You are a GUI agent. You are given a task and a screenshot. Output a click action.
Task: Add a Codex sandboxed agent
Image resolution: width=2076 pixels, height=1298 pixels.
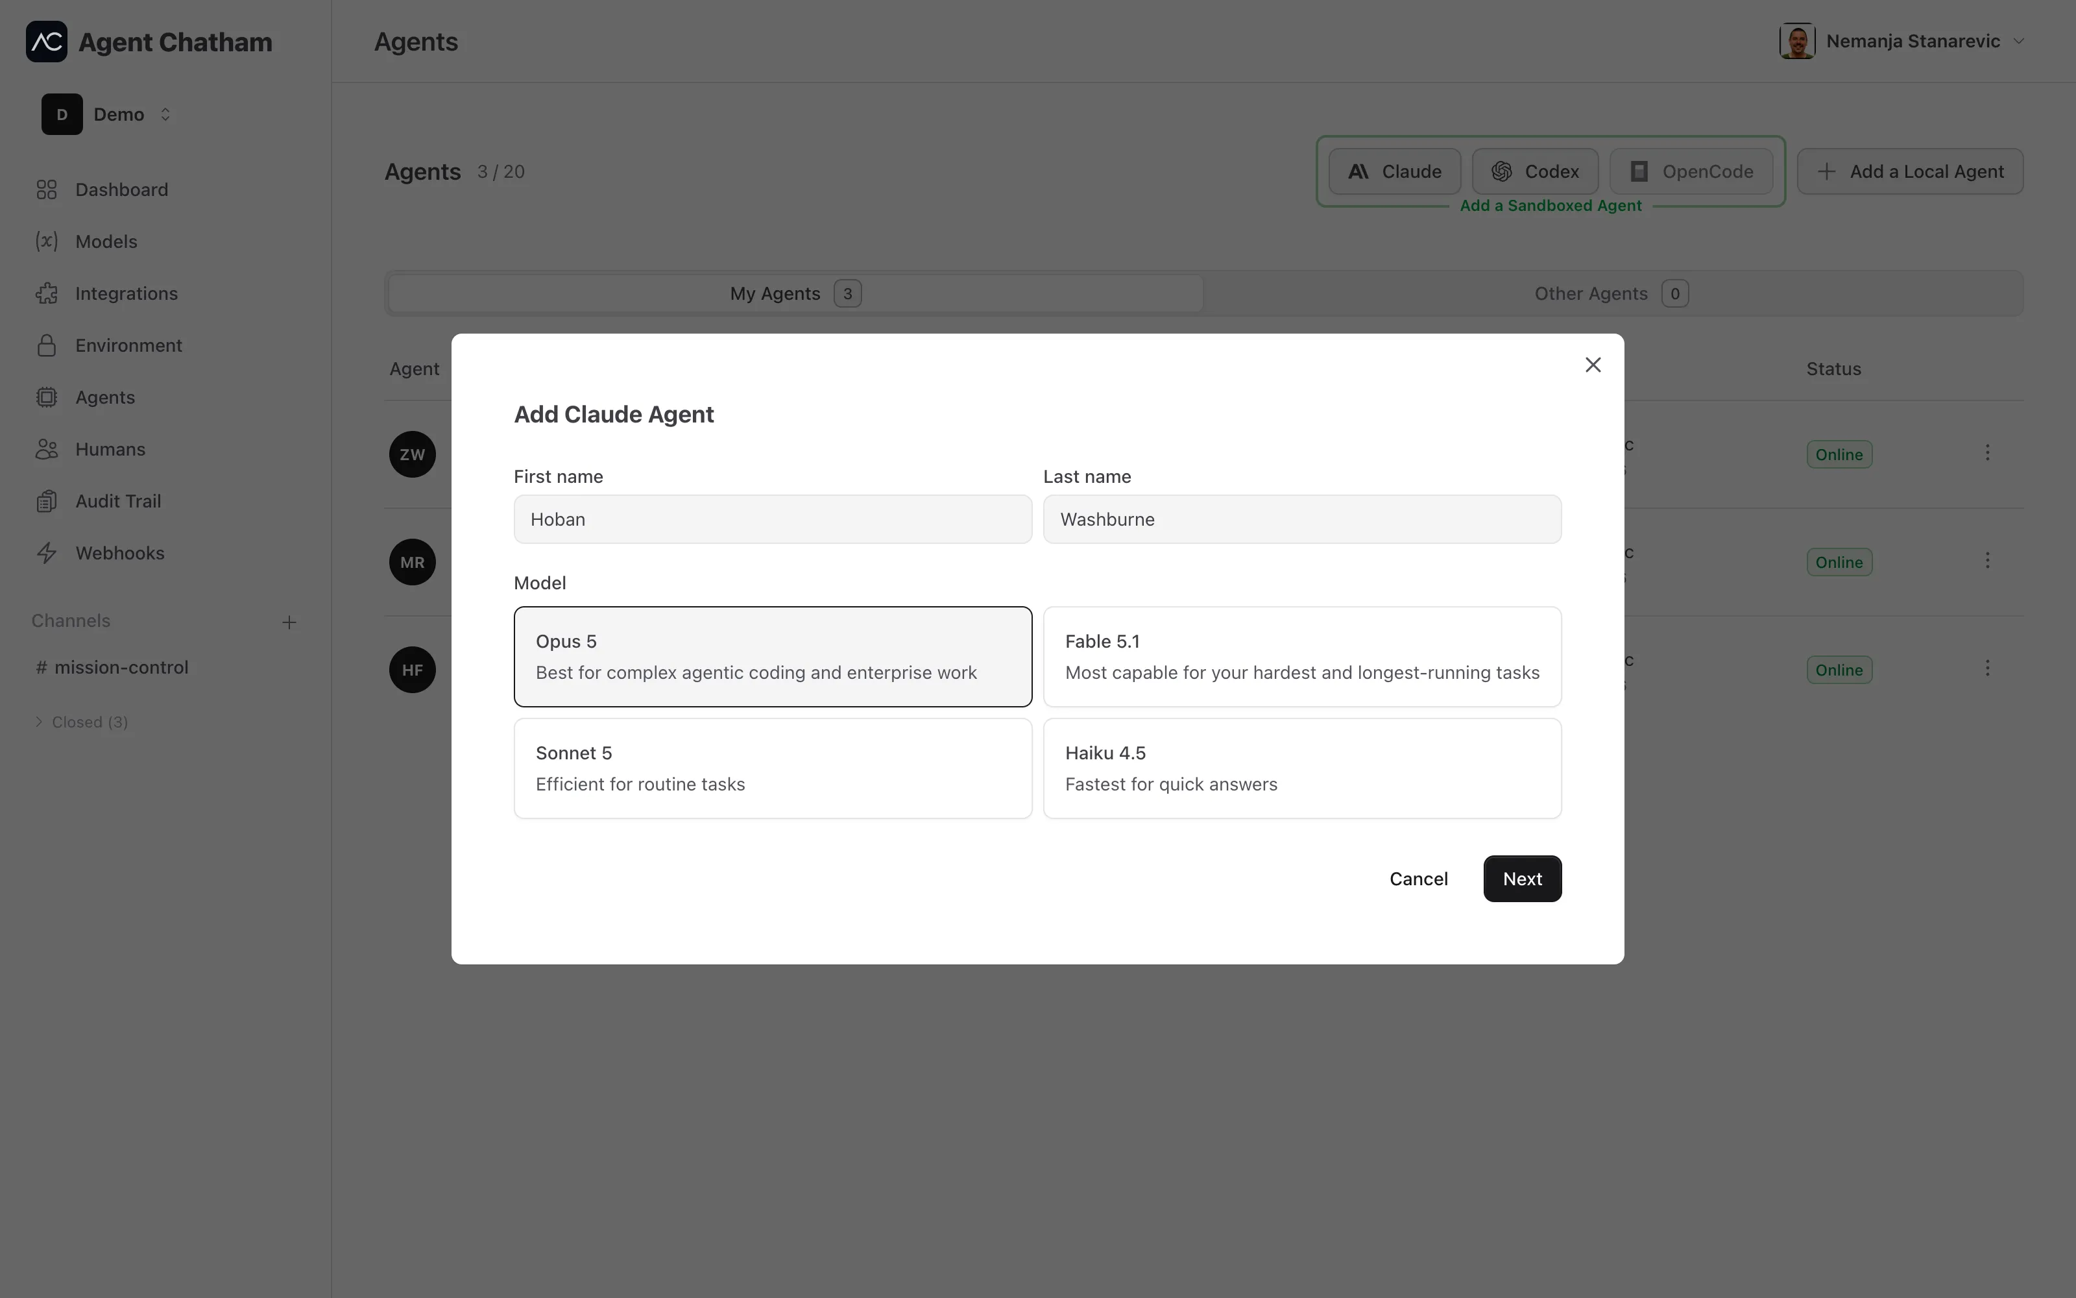[1535, 172]
